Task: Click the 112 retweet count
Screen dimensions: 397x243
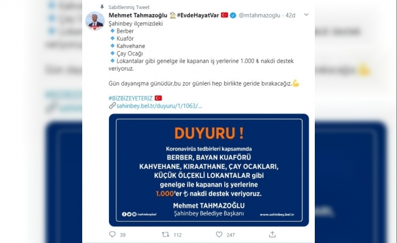Action: click(x=177, y=235)
